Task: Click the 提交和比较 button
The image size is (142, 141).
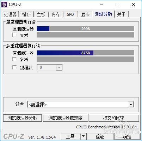Action: [x=114, y=118]
